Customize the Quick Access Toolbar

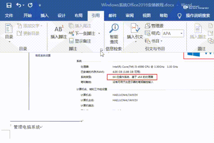40,5
